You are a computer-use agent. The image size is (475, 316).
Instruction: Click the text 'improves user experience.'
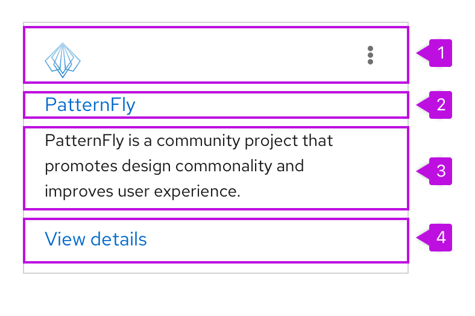pos(142,192)
